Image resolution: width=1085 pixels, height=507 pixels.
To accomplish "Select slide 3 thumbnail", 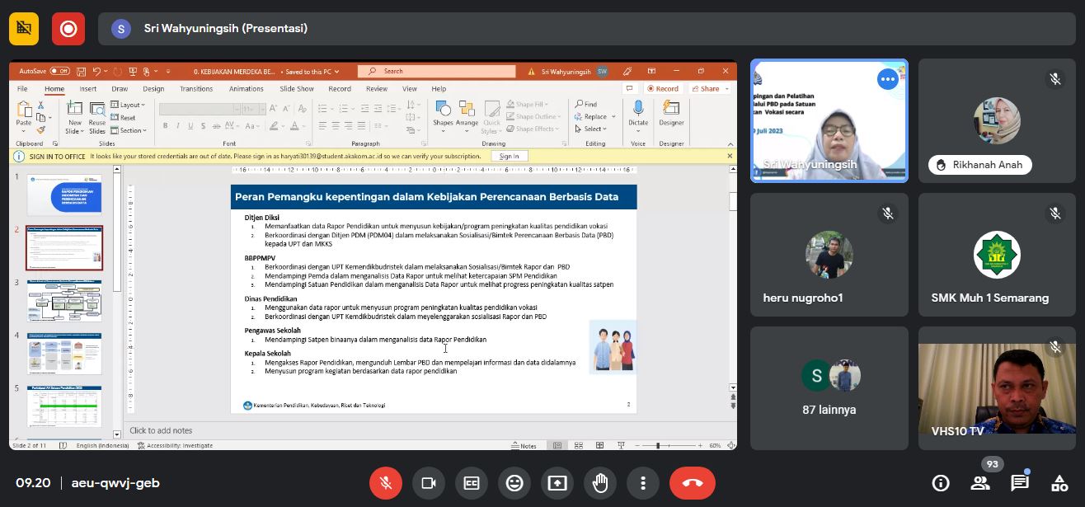I will 64,301.
